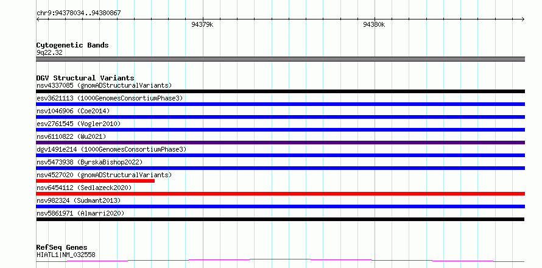This screenshot has height=268, width=542.
Task: Click the DGV Structural Variants track title
Action: 85,78
